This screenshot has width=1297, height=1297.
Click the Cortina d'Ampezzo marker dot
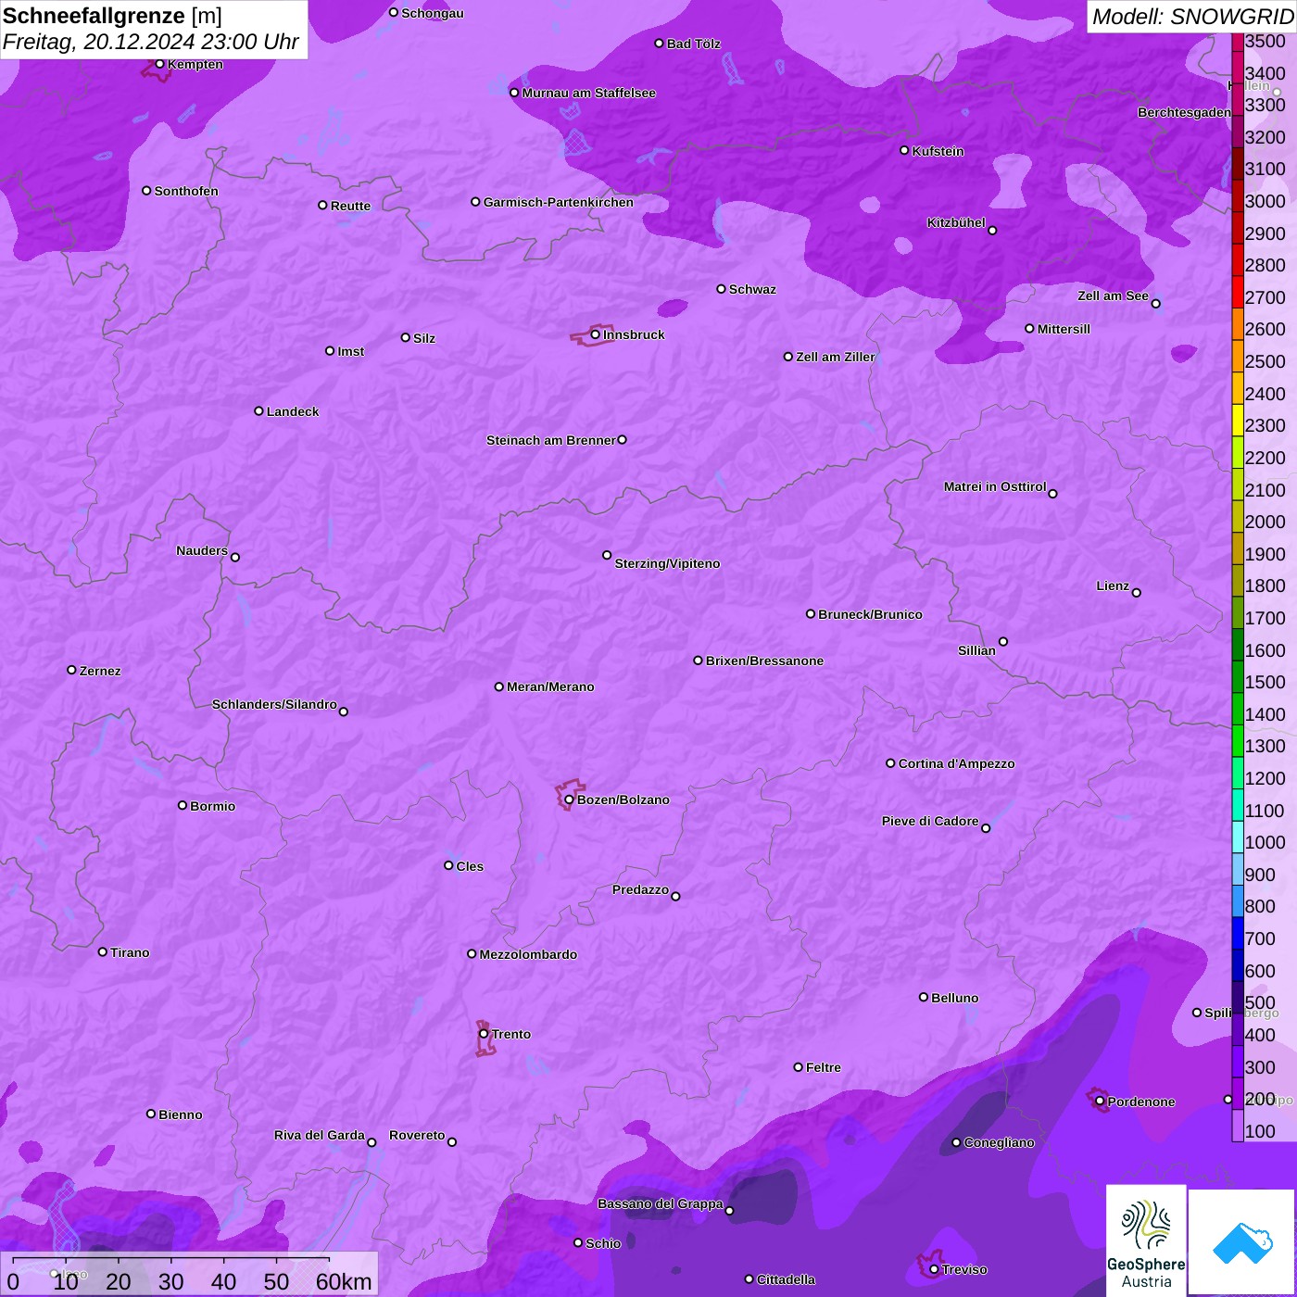coord(890,763)
